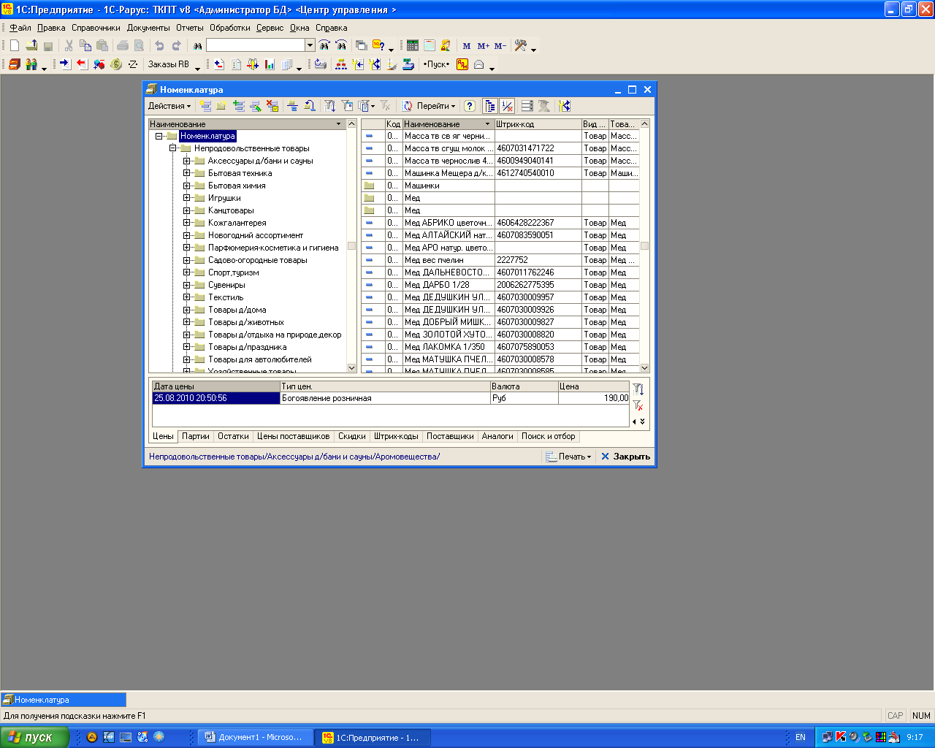Image resolution: width=935 pixels, height=748 pixels.
Task: Click the scales icon in second toolbar
Action: [408, 64]
